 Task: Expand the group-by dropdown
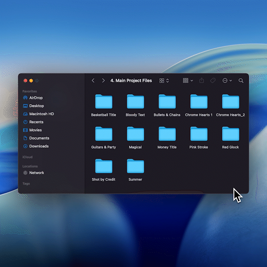coord(188,80)
